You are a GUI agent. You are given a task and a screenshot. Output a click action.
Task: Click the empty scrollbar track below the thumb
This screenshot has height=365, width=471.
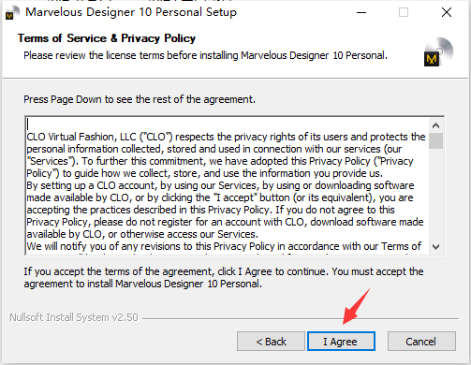(436, 195)
